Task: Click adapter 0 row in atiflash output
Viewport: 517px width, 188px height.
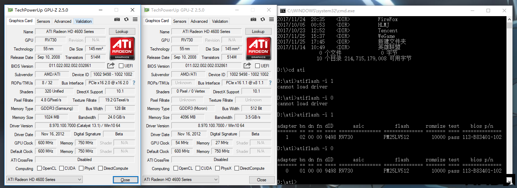Action: point(389,171)
